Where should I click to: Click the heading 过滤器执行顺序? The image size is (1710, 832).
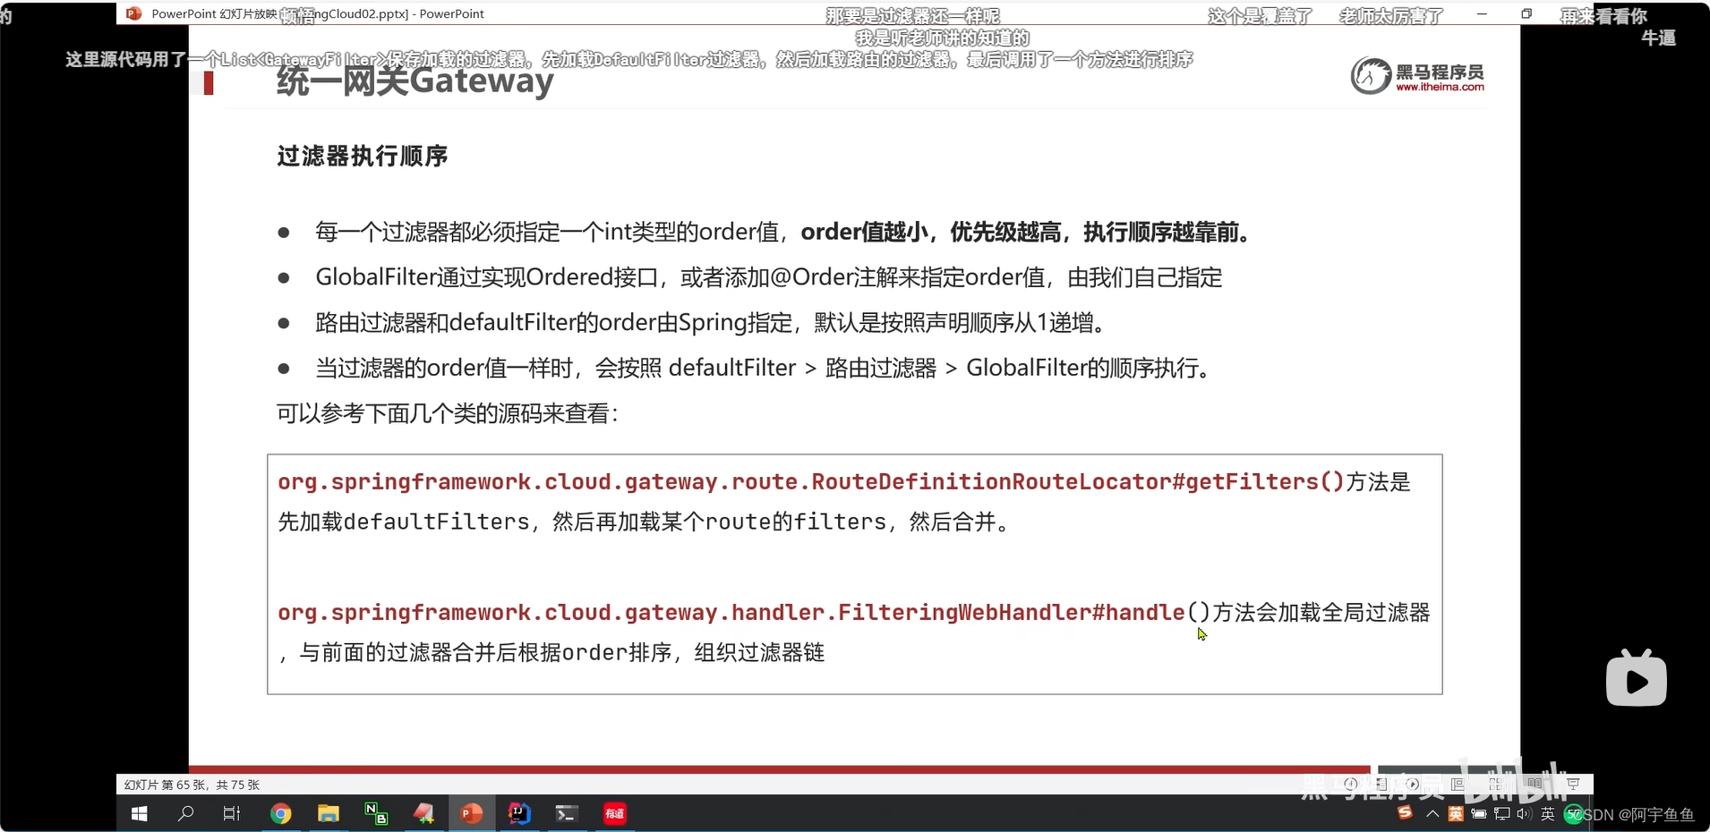point(363,156)
